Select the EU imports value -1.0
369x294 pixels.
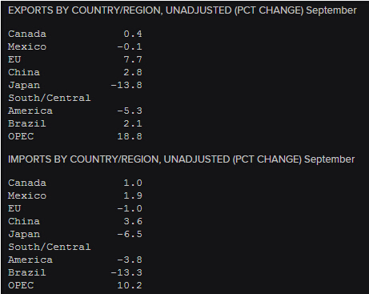(x=130, y=208)
